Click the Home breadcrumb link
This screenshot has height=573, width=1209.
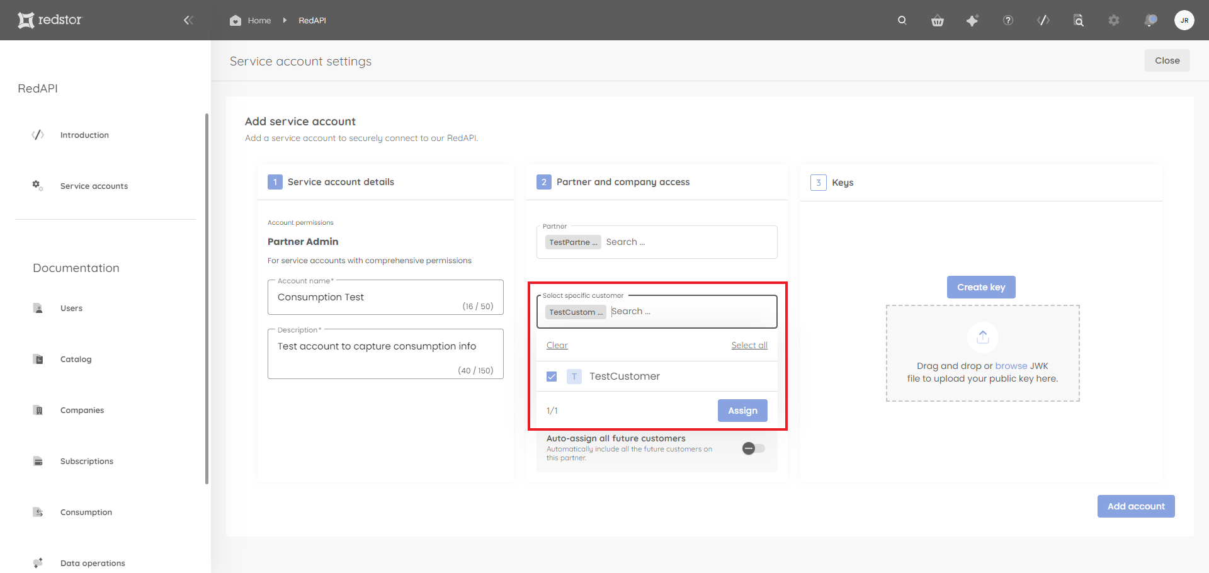(x=259, y=20)
